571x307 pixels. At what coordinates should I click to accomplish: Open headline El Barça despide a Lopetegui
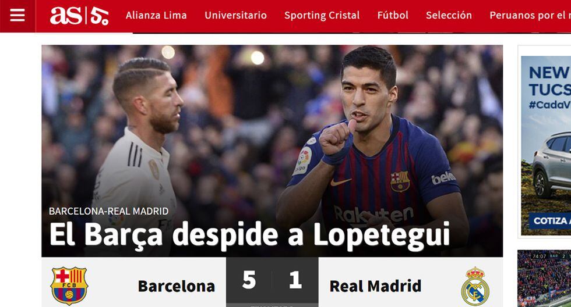249,236
